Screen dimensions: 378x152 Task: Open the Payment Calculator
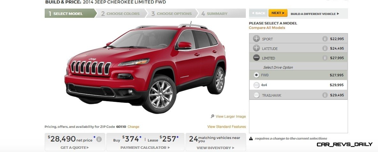click(x=145, y=148)
